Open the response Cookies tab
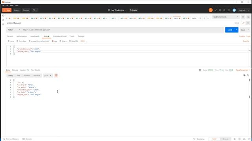The height and width of the screenshot is (141, 252). coord(15,70)
